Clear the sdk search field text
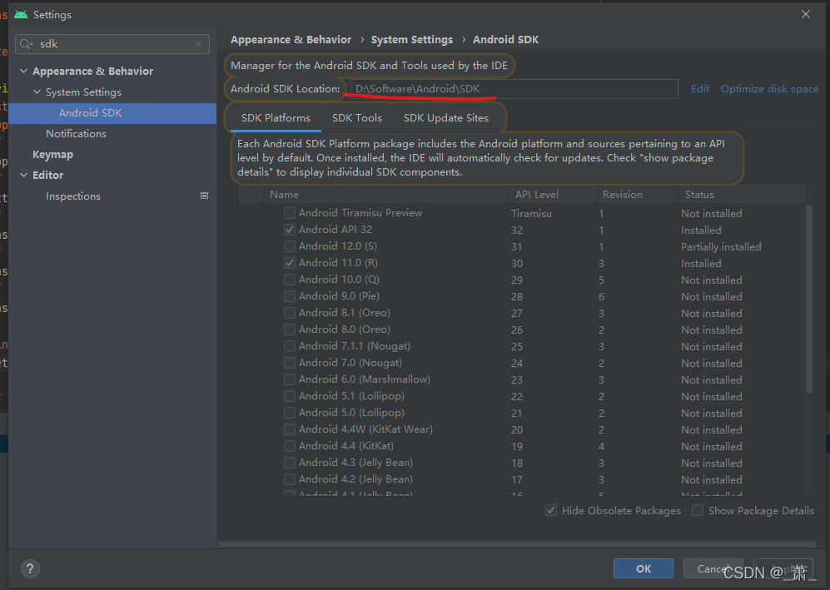 (x=198, y=44)
